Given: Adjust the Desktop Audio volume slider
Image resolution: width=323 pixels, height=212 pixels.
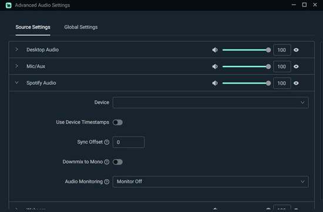Looking at the screenshot, I should (247, 50).
